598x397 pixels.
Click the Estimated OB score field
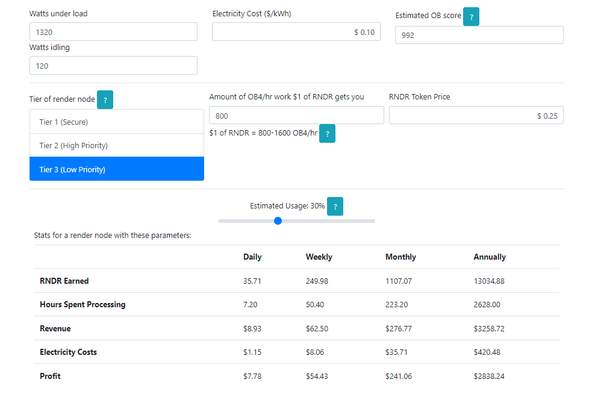tap(479, 35)
